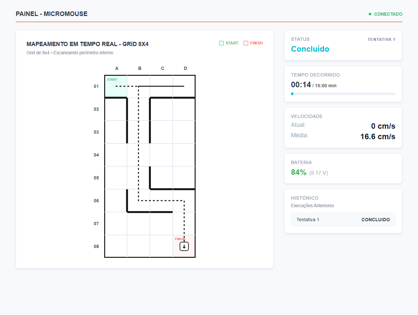The image size is (418, 315).
Task: Click column header B of the grid
Action: point(140,68)
